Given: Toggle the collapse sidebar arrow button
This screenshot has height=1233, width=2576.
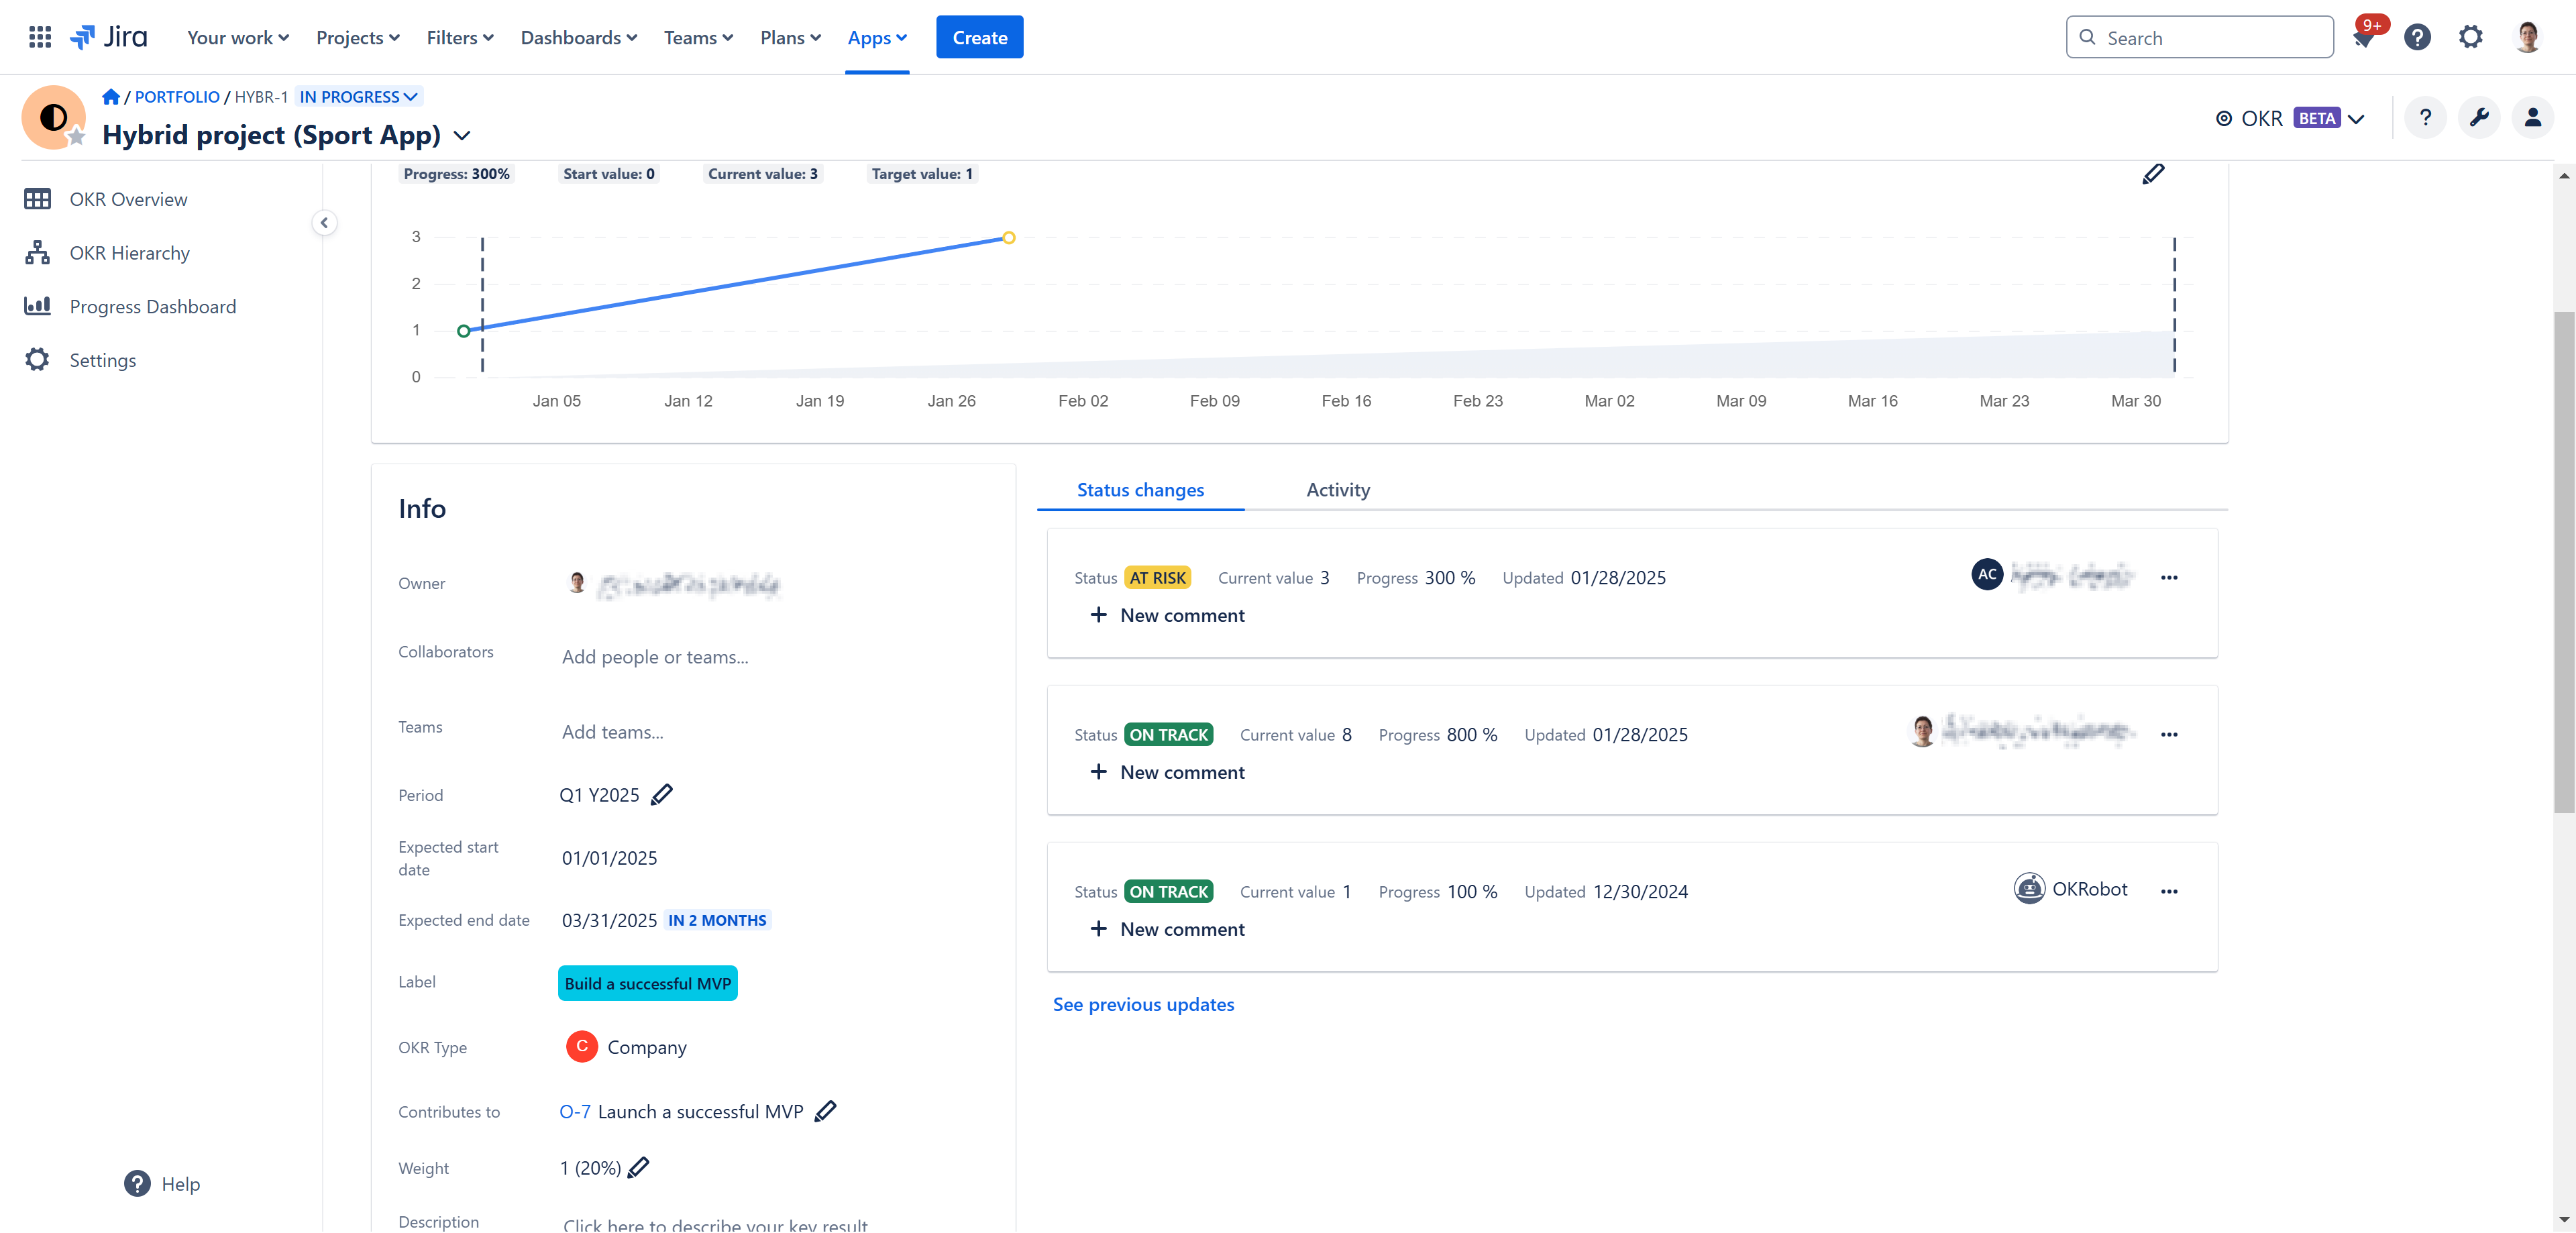Looking at the screenshot, I should pyautogui.click(x=323, y=223).
